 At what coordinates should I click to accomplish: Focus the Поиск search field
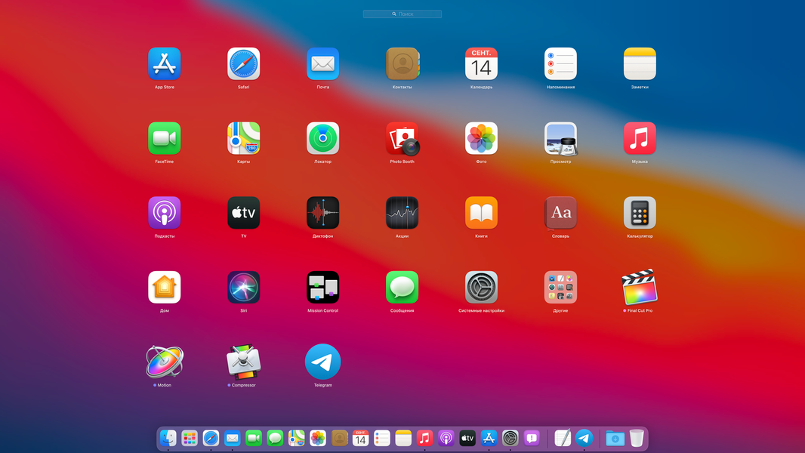click(x=402, y=14)
